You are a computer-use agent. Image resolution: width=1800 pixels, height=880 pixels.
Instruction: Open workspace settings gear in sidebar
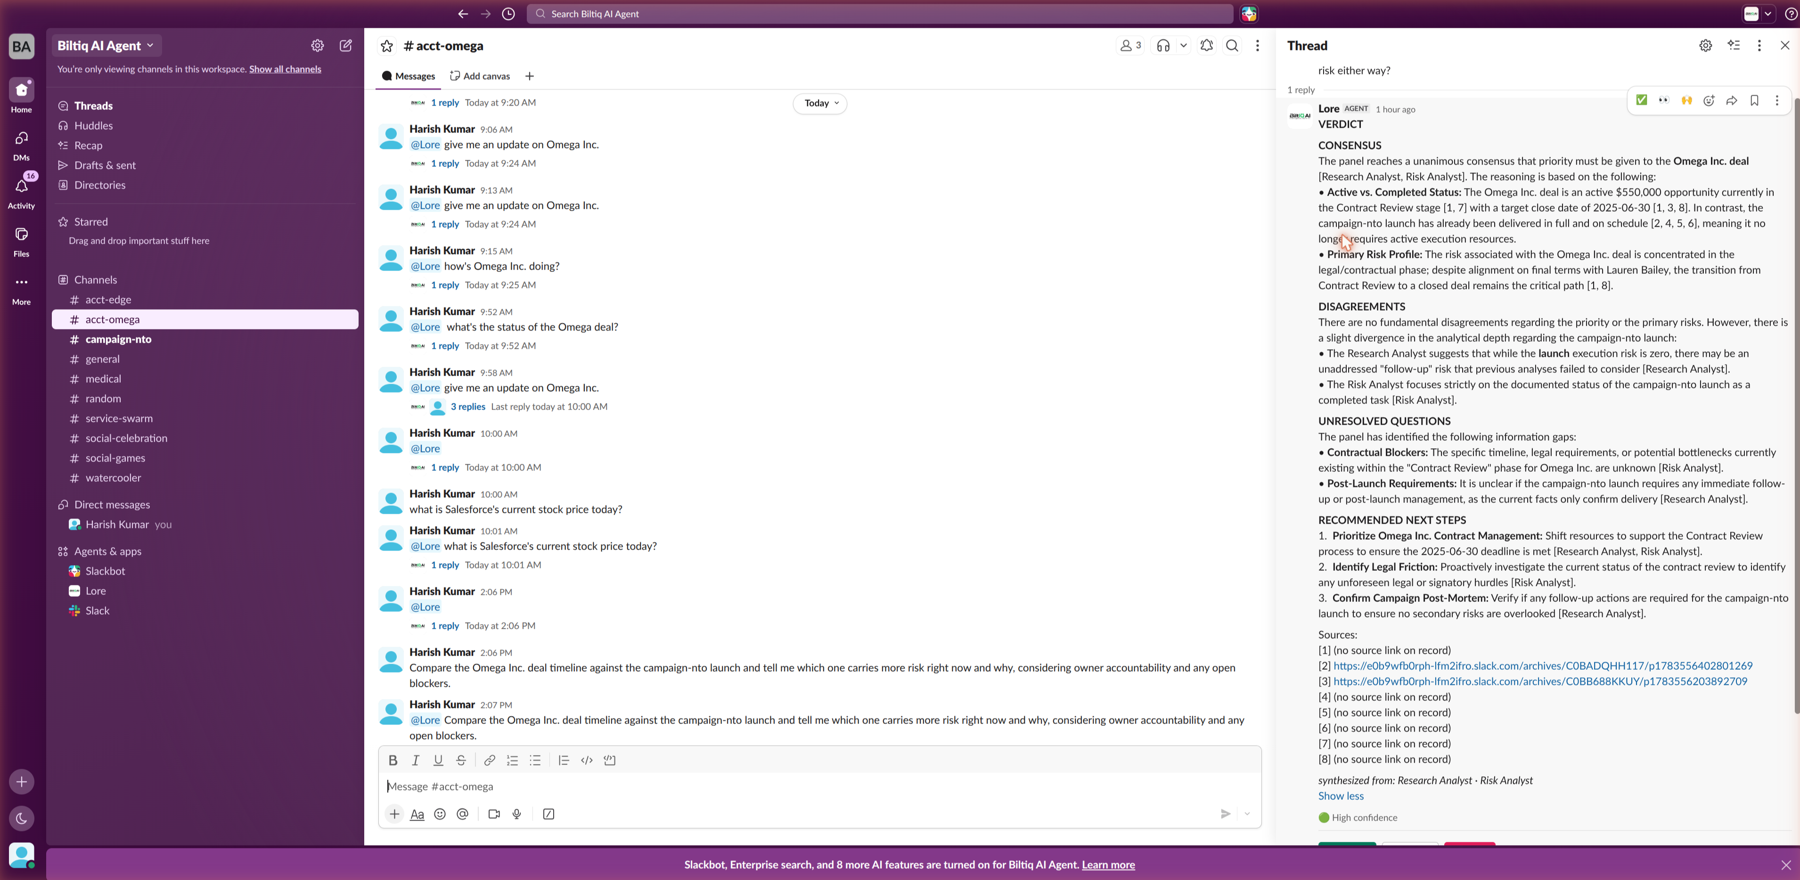tap(317, 46)
